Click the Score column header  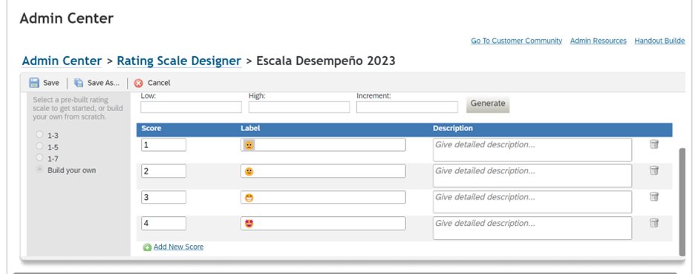pos(151,128)
